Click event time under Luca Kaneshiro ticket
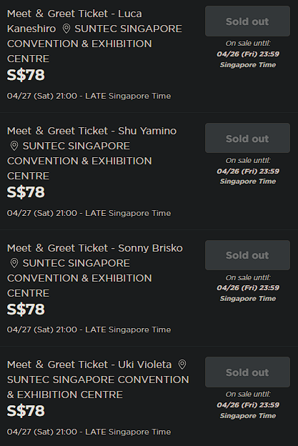 point(89,96)
